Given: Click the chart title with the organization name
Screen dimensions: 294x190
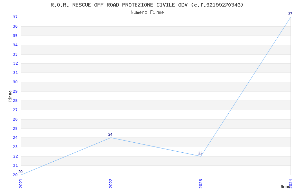Looking at the screenshot, I should 147,5.
